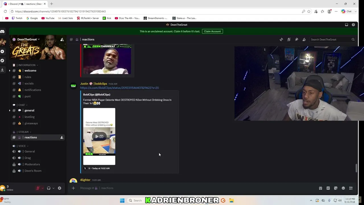Open Discord help question mark icon
Image resolution: width=364 pixels, height=205 pixels.
pos(353,25)
